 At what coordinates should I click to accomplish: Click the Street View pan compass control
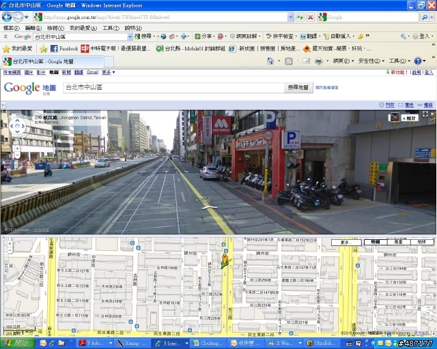pos(18,126)
